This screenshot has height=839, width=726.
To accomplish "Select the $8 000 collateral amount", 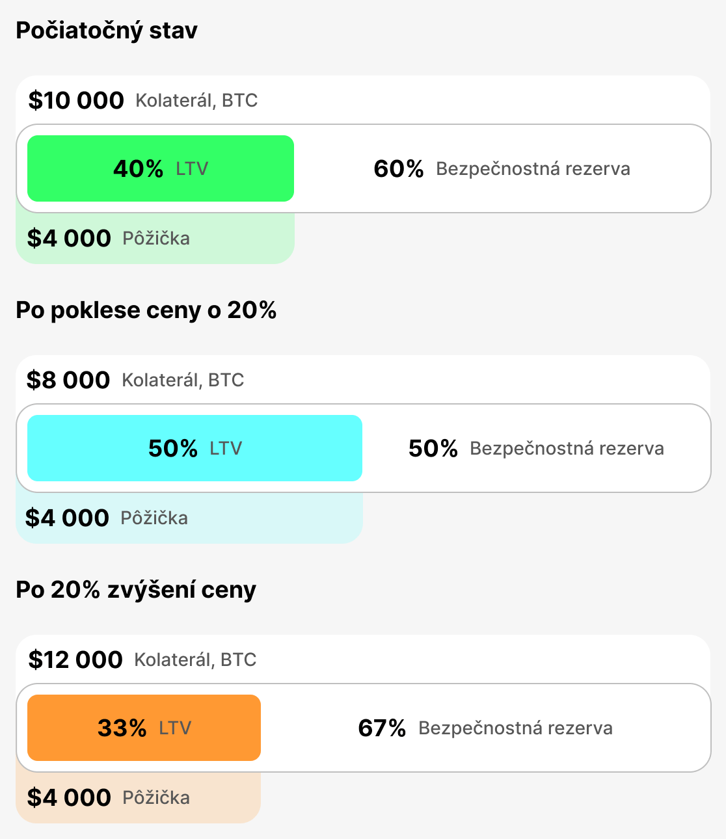I will coord(68,380).
